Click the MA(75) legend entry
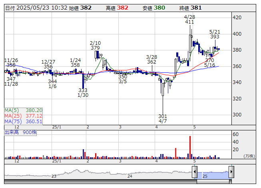 [x=23, y=121]
